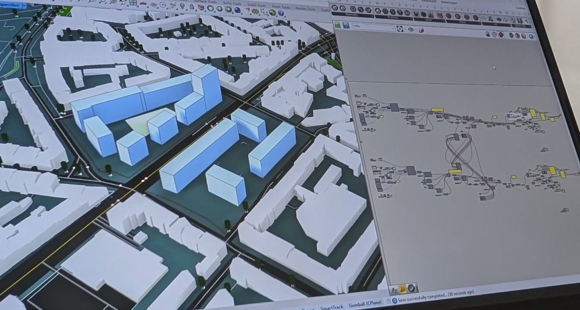This screenshot has width=580, height=310.
Task: Open Rhino help with the blue question-mark icon
Action: coord(281,13)
